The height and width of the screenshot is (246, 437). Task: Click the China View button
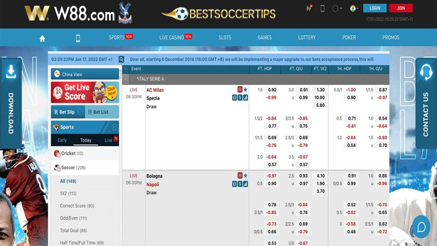[85, 74]
